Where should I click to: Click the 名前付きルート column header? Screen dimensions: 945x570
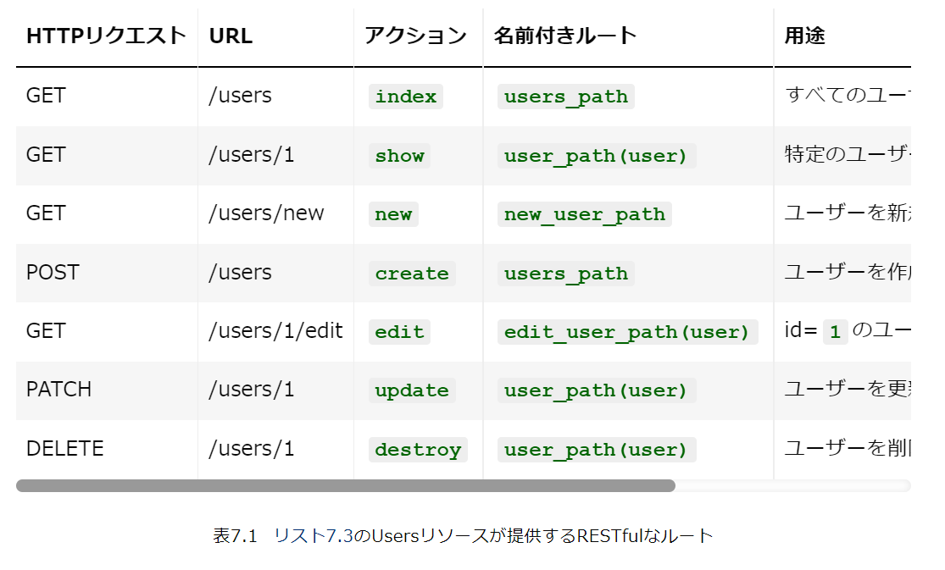point(565,36)
